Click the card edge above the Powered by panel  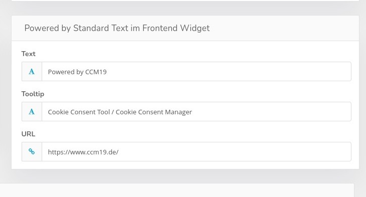185,1
